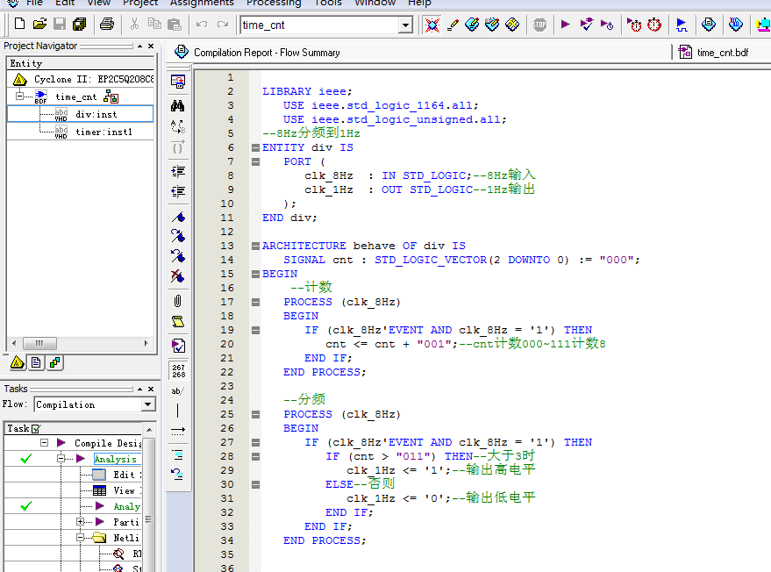Click the paperclip icon in editor toolbar
771x572 pixels.
(x=178, y=301)
